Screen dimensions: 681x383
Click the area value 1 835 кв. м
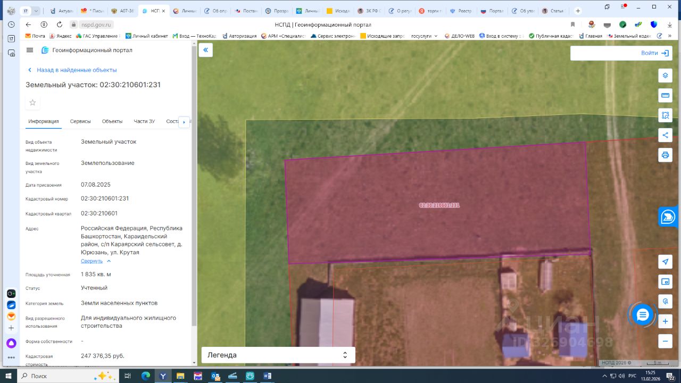(96, 274)
